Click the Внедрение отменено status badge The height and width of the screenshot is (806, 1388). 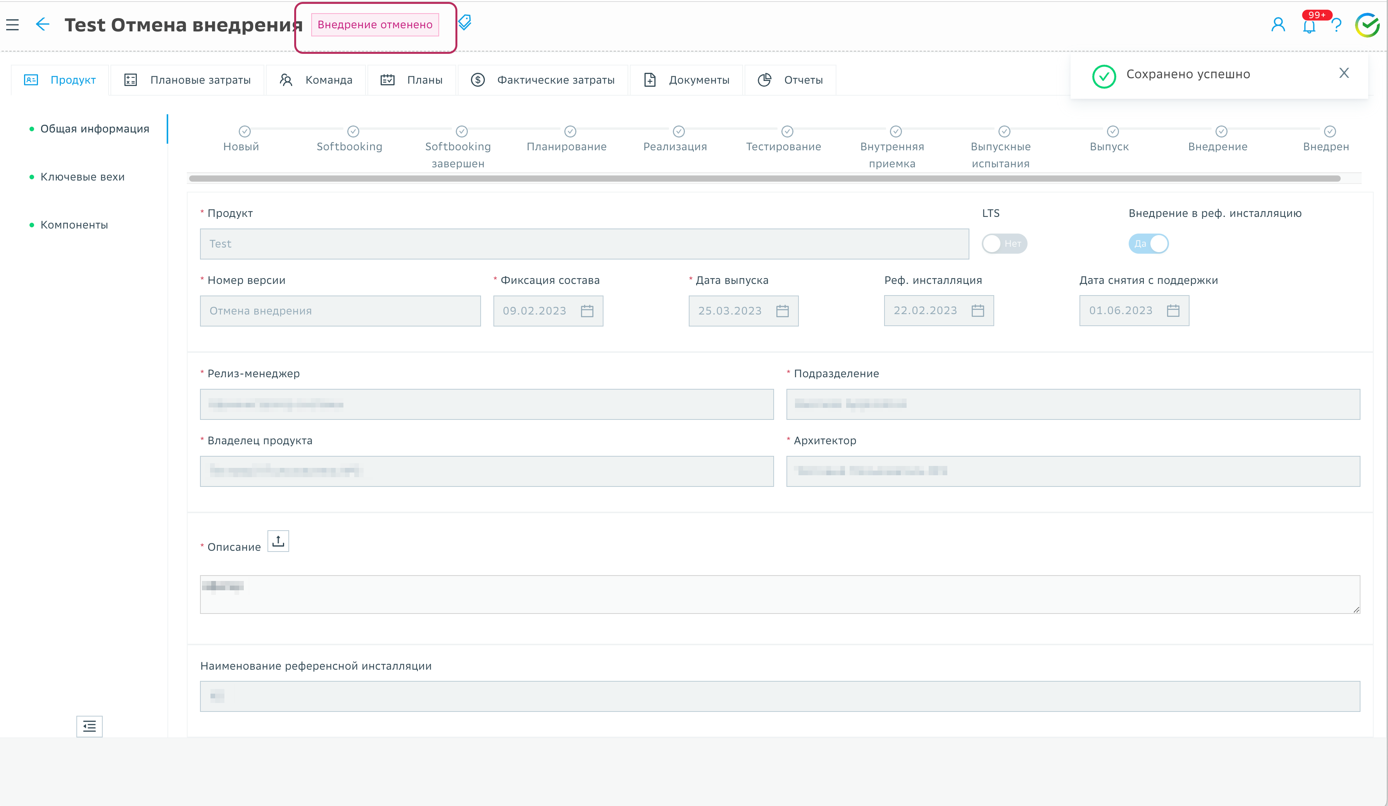click(x=375, y=25)
